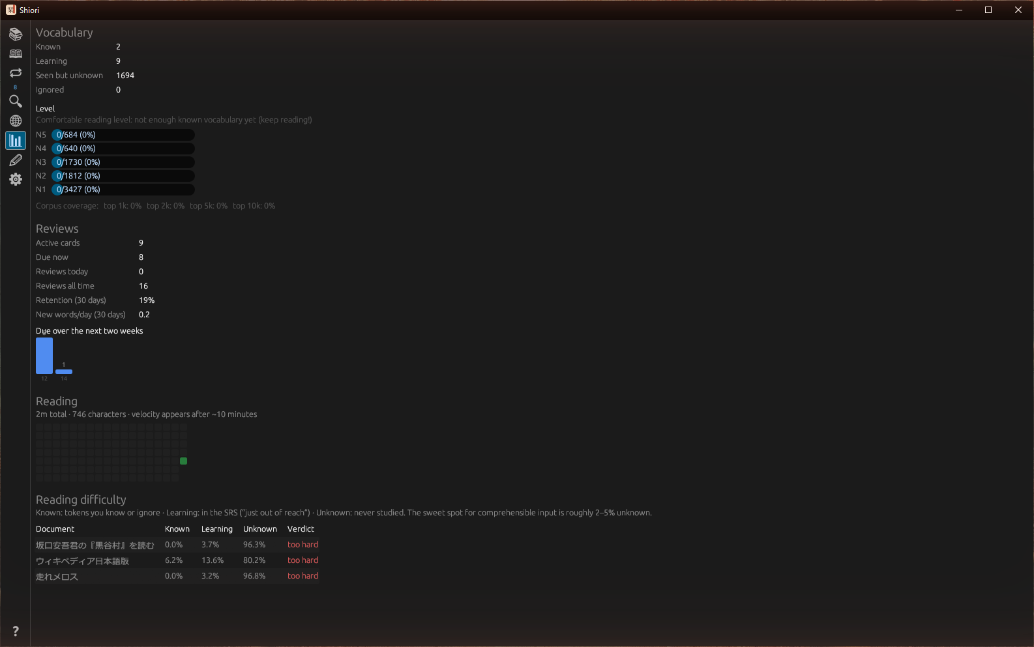This screenshot has height=647, width=1034.
Task: Open the search magnifier icon
Action: (16, 101)
